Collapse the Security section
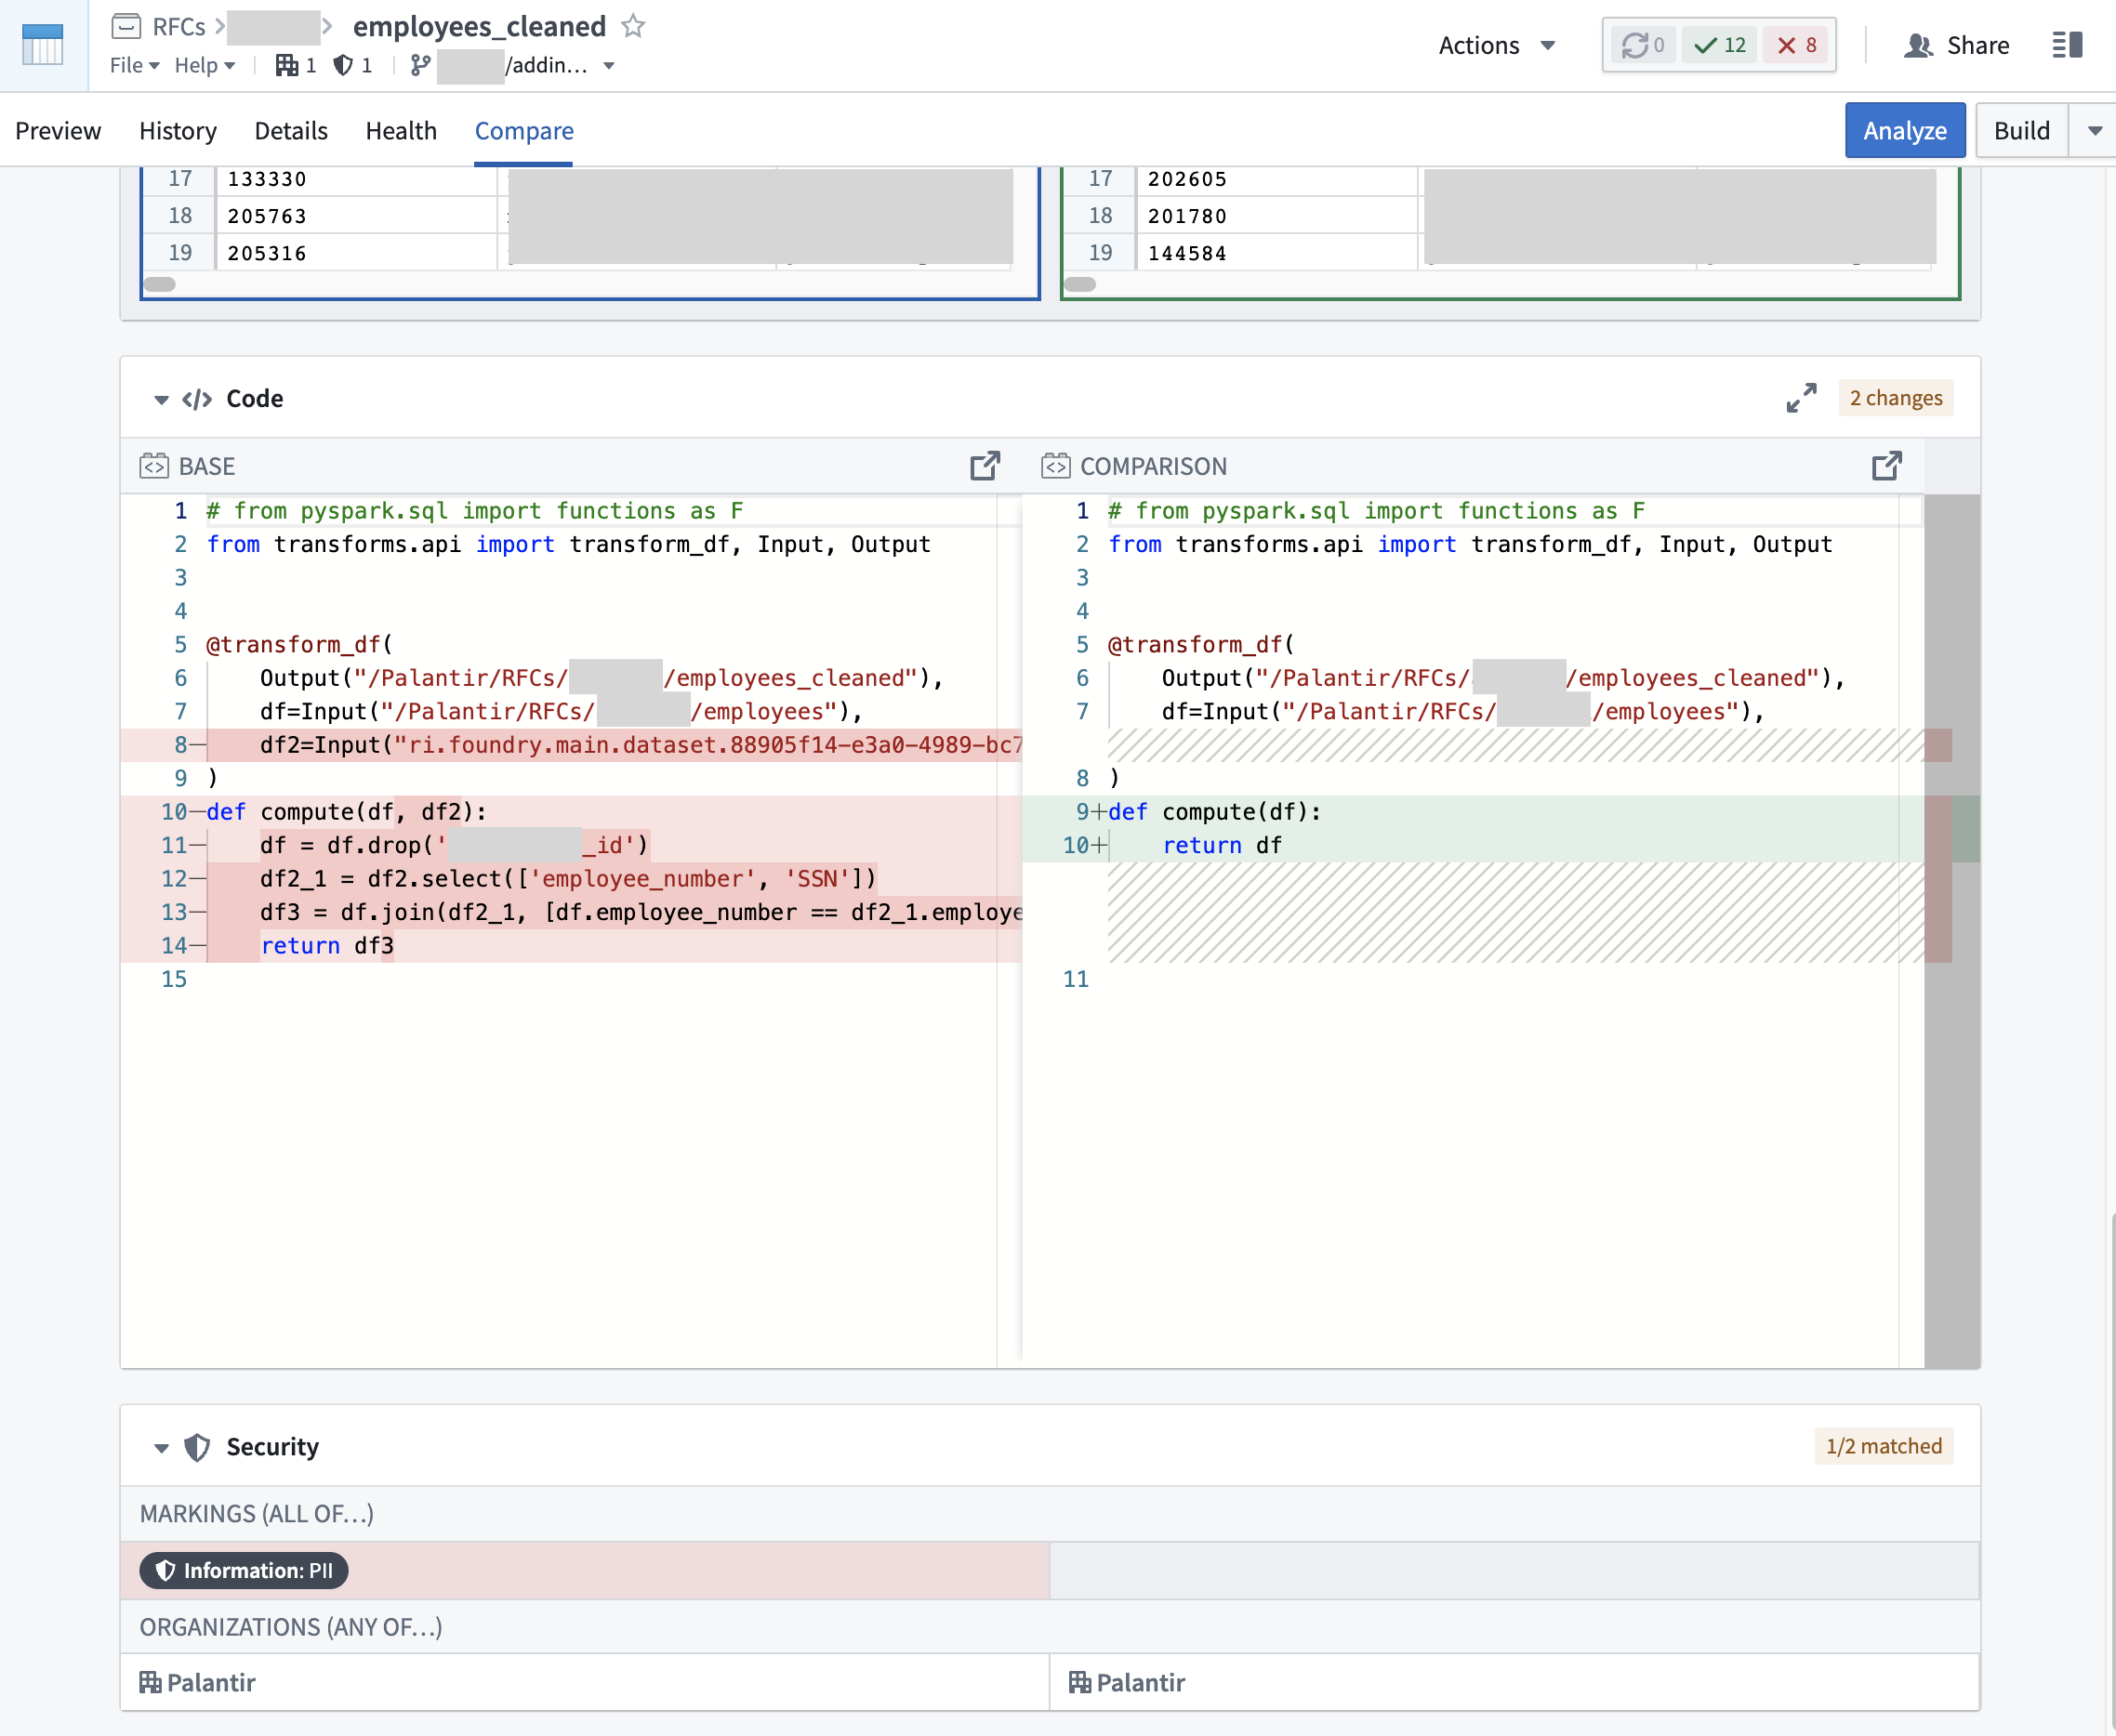The width and height of the screenshot is (2116, 1736). click(161, 1448)
